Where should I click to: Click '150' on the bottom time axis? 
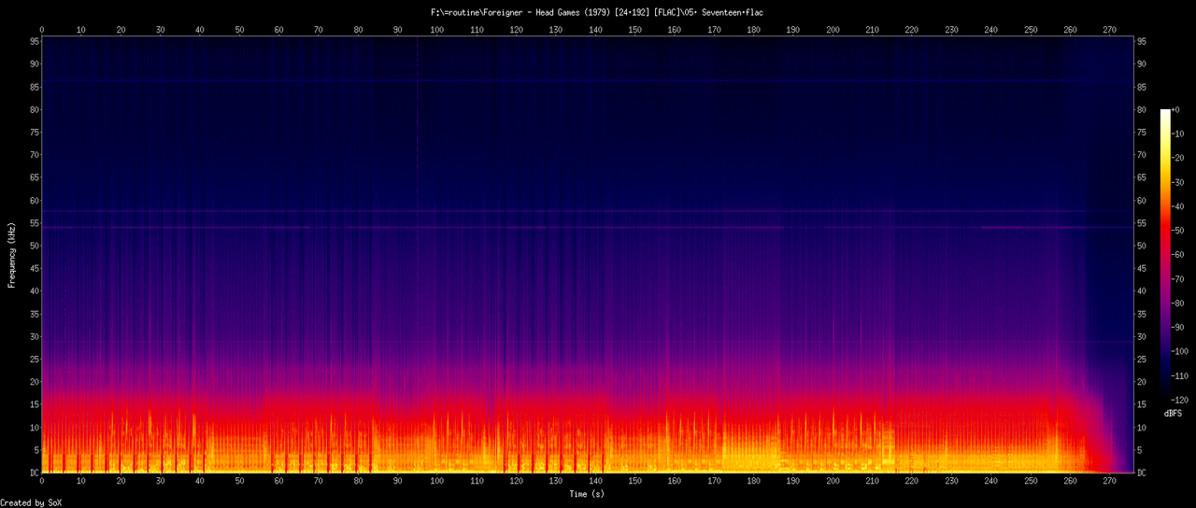pyautogui.click(x=635, y=483)
